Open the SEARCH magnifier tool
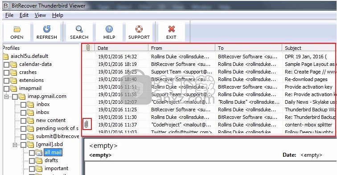Screen dimensions: 337x175 79,29
